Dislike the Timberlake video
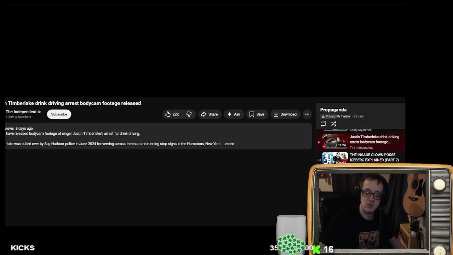 (189, 114)
